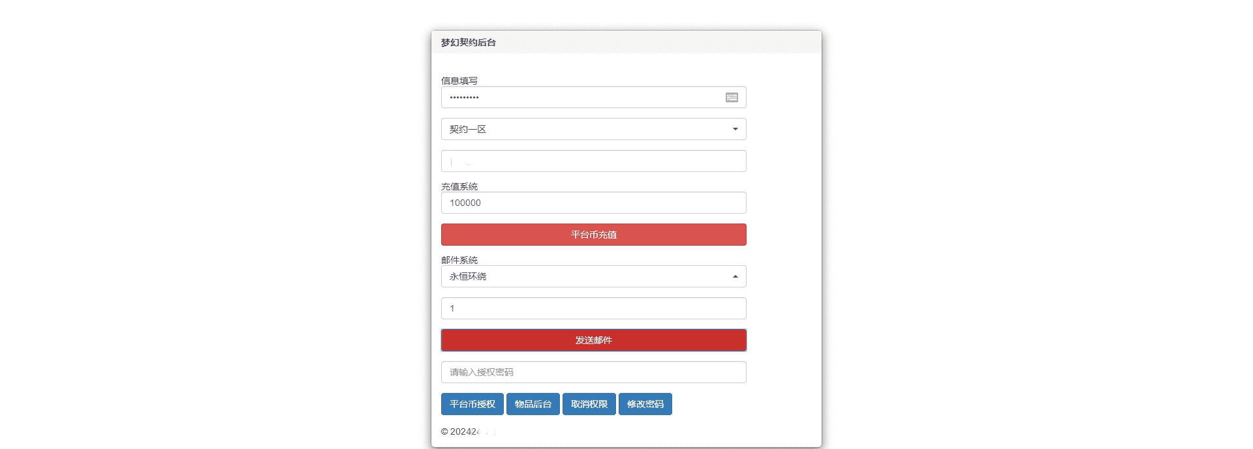Viewport: 1253px width, 449px height.
Task: Click the keyboard icon in the password field
Action: click(x=732, y=97)
